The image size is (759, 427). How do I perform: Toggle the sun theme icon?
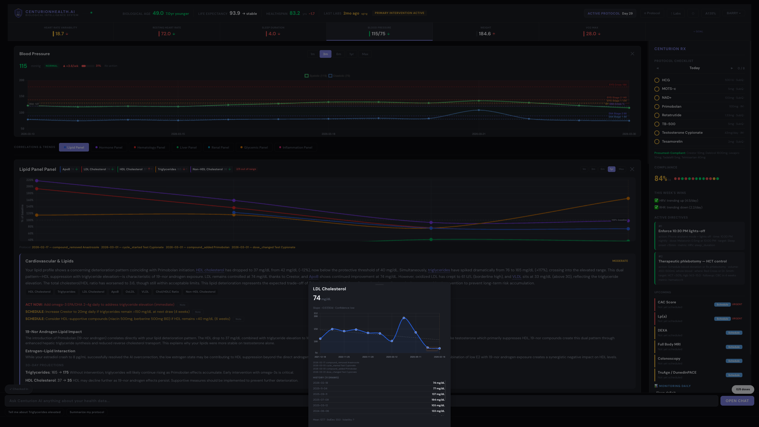pos(693,13)
